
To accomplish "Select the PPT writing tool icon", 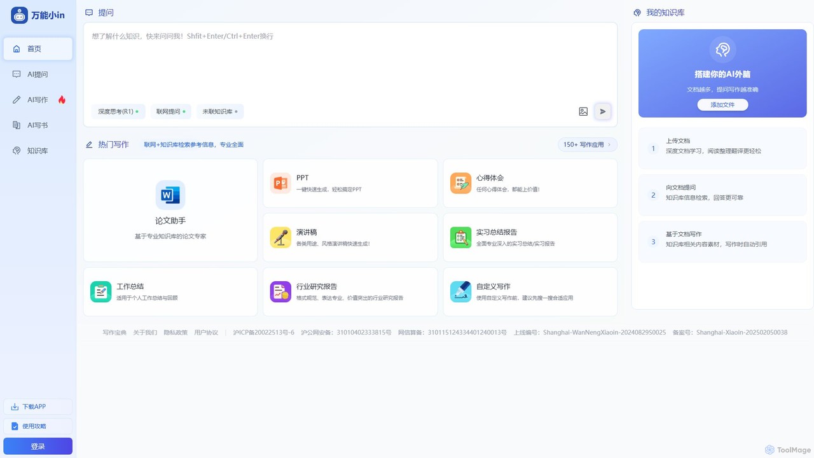I will pos(280,183).
